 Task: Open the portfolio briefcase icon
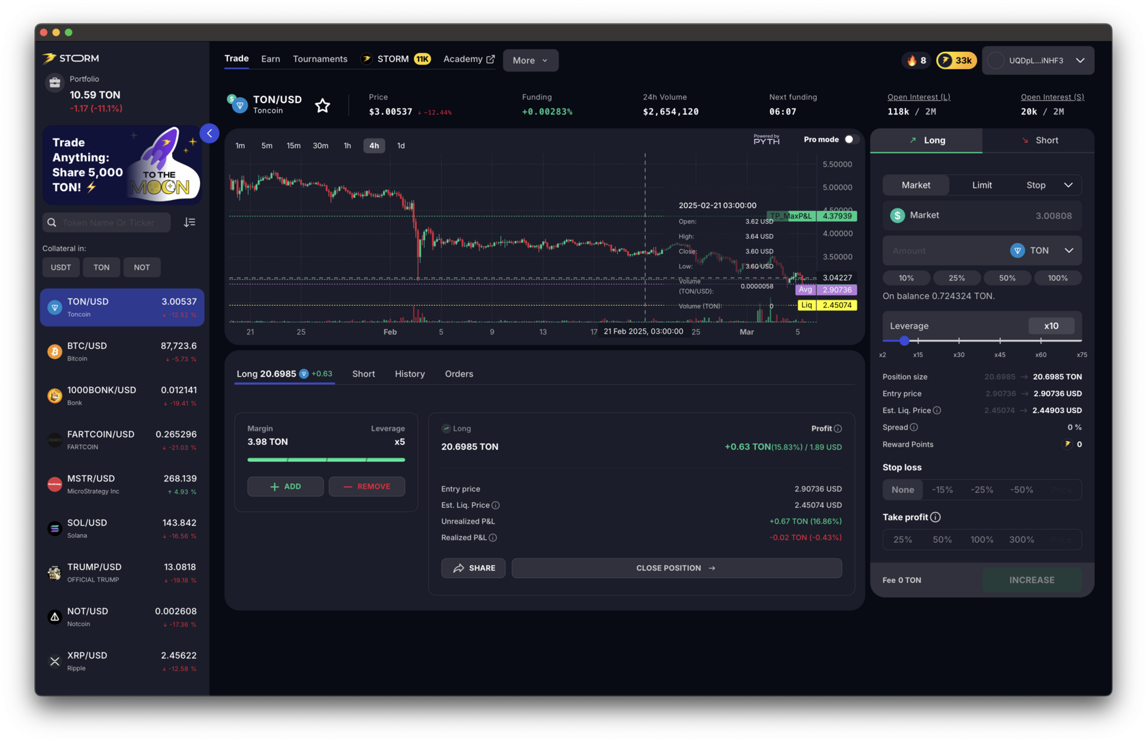tap(55, 82)
